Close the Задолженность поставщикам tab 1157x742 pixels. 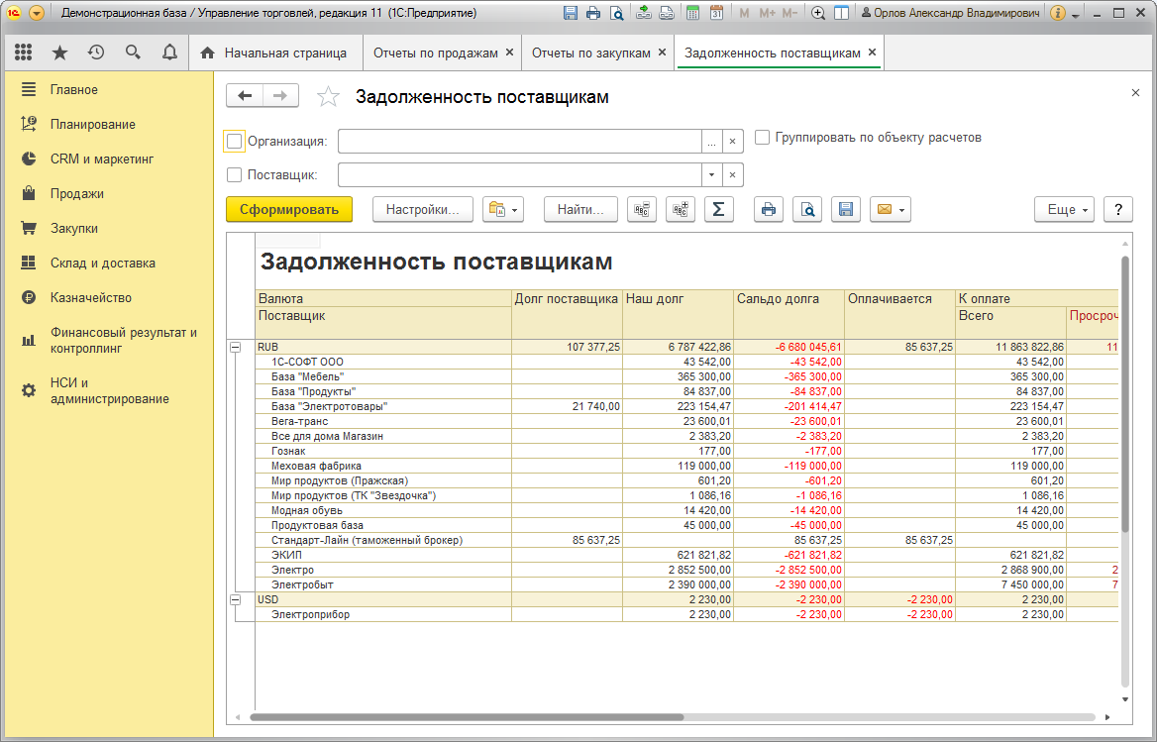point(872,53)
